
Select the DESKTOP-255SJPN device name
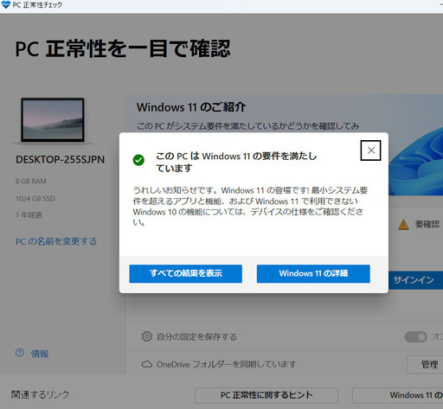(x=60, y=159)
